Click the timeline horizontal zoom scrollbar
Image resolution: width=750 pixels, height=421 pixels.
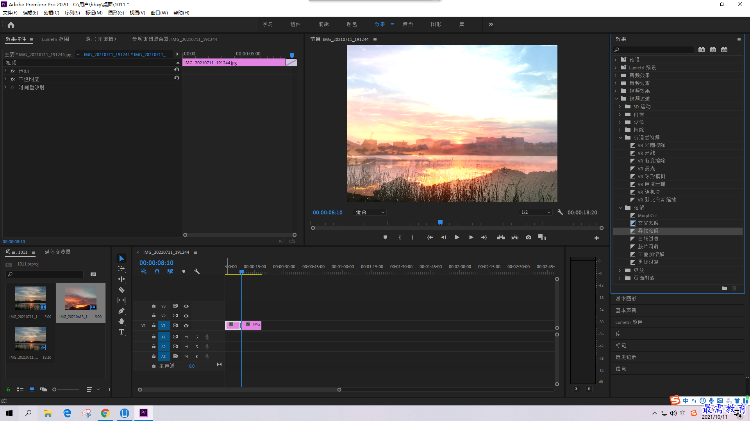pyautogui.click(x=239, y=389)
